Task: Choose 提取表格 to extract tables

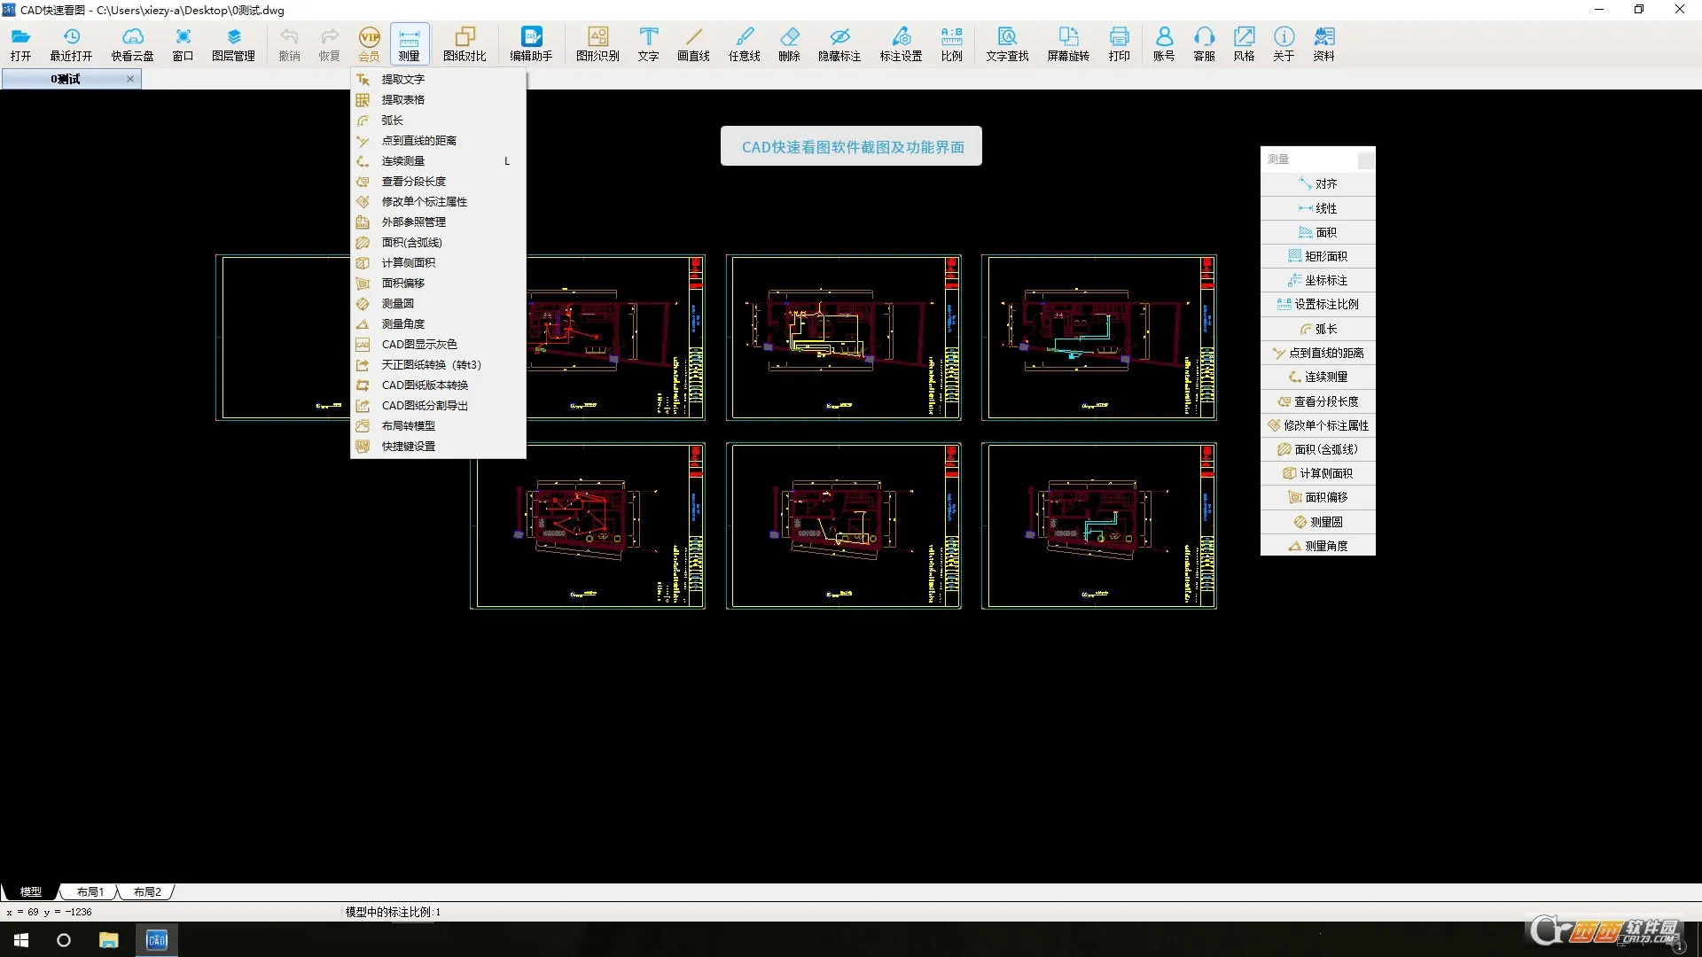Action: [405, 99]
